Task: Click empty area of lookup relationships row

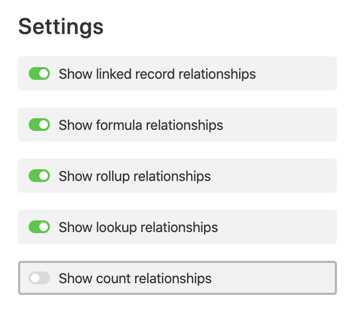Action: pyautogui.click(x=276, y=227)
